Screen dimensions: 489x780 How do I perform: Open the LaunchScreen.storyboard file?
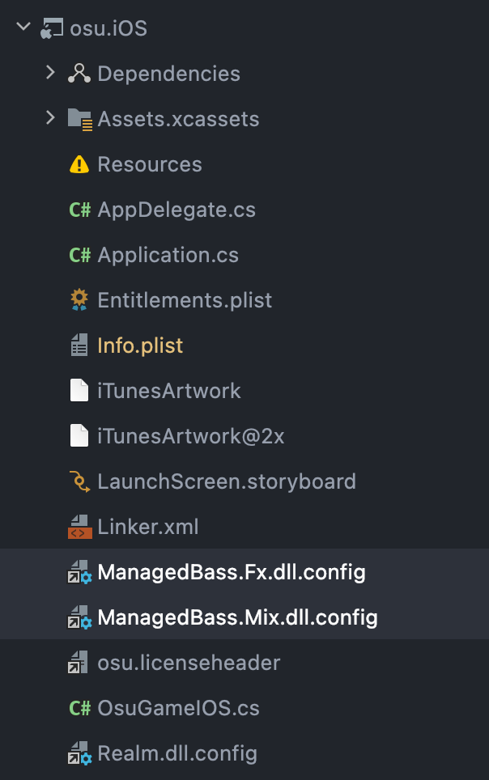pos(227,481)
